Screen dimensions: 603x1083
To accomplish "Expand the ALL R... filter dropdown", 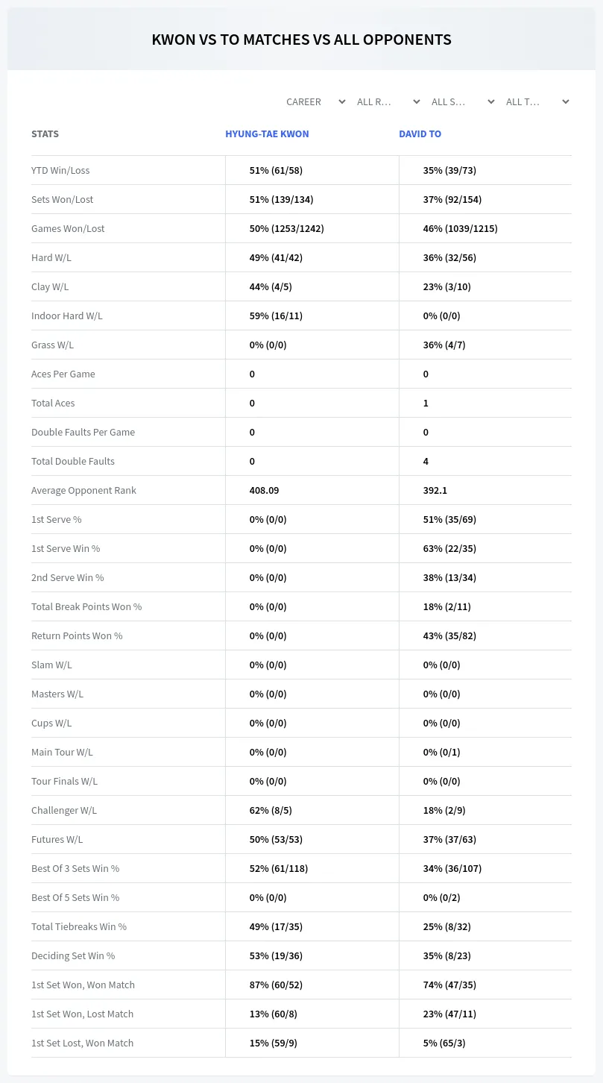I will coord(389,101).
